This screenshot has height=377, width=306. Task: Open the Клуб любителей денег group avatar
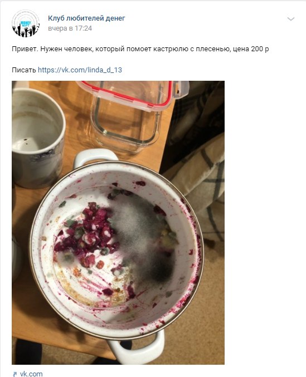26,23
